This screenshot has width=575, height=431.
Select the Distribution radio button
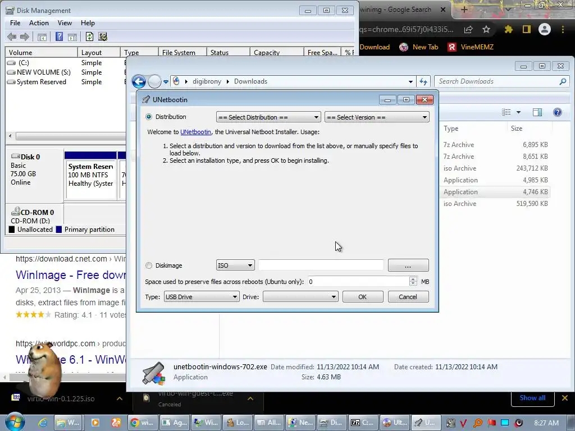(x=148, y=117)
